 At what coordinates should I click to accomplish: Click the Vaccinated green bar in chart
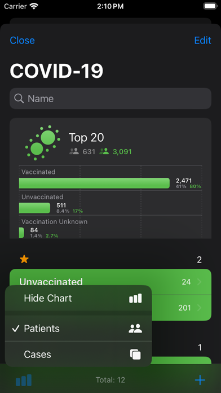[x=94, y=183]
